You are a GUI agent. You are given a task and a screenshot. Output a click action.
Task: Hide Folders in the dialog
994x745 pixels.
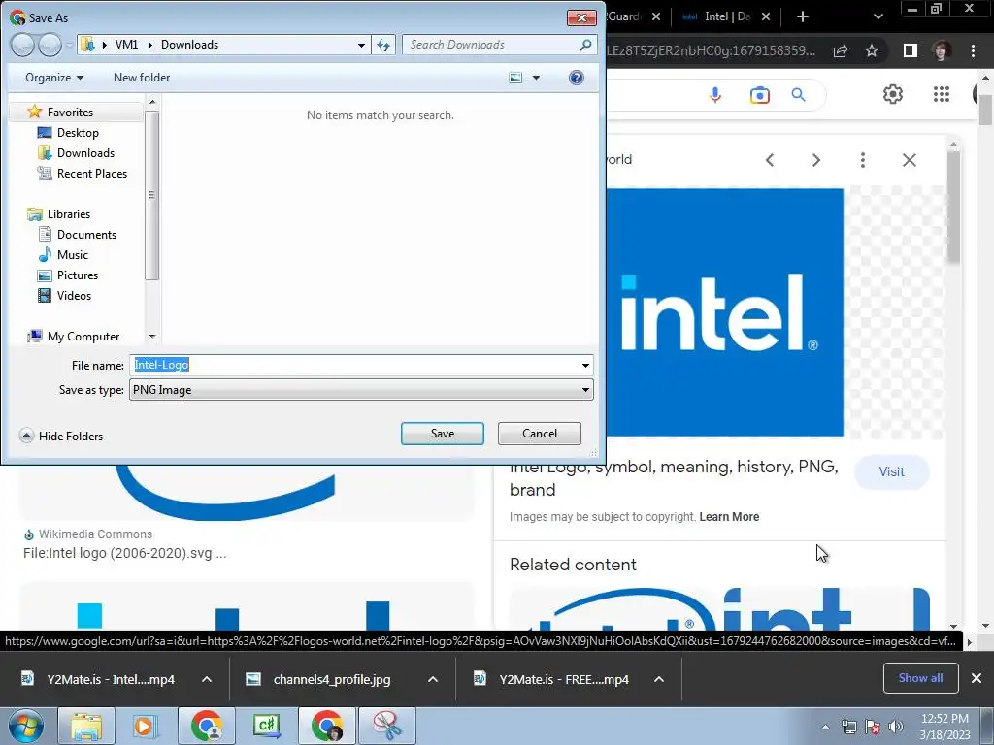click(x=61, y=436)
